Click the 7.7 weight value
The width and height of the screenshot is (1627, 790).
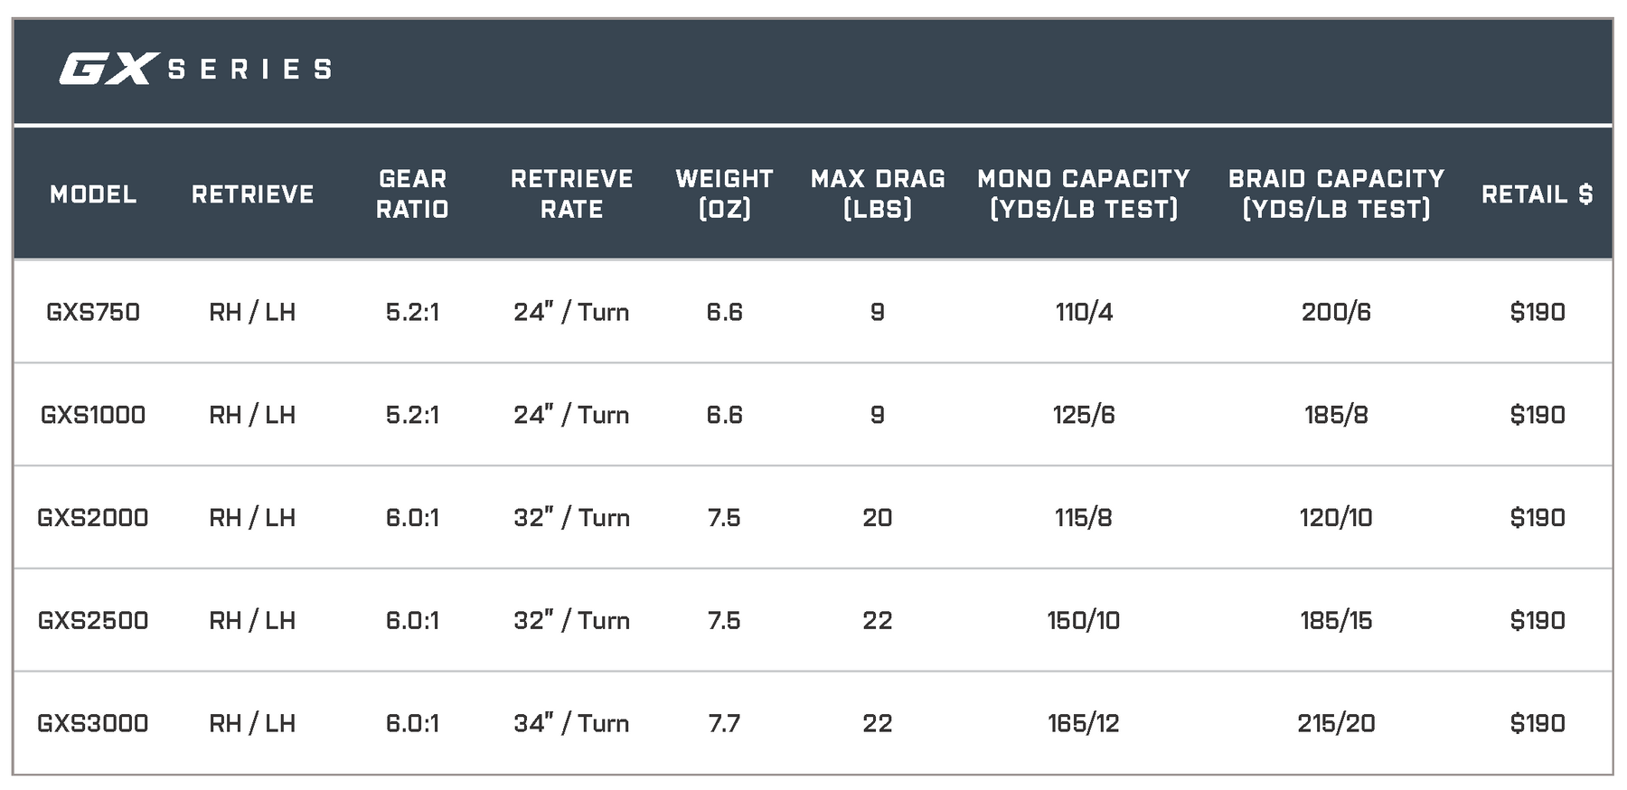click(x=724, y=724)
